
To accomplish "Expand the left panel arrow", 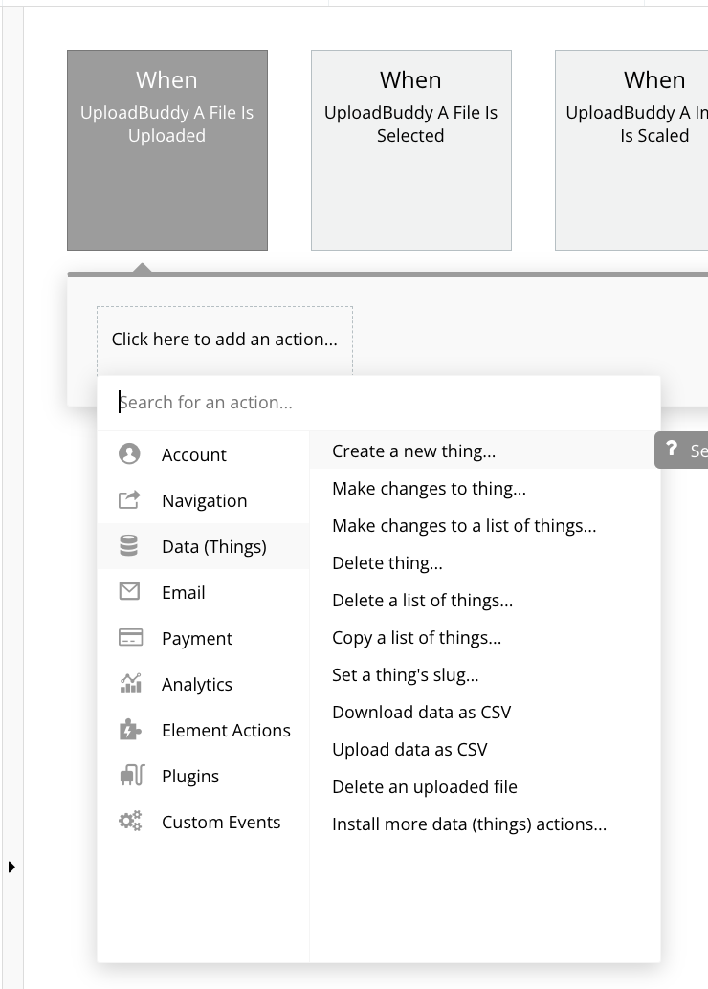I will 11,867.
